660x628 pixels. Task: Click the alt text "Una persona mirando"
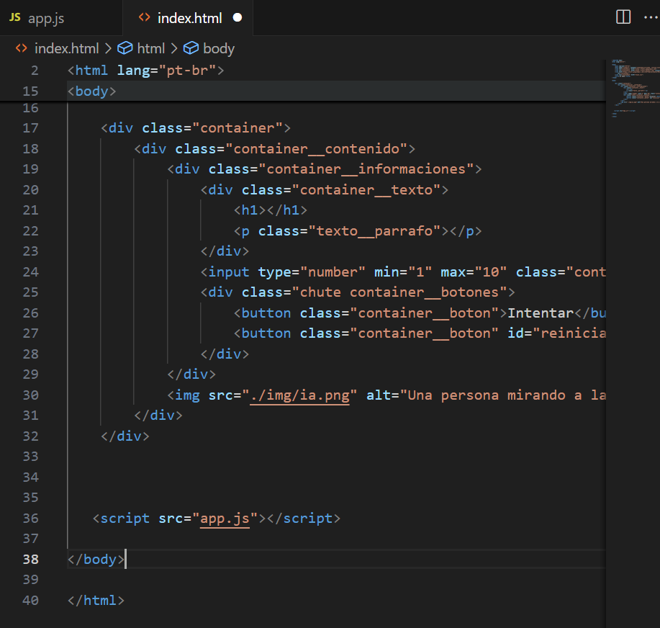pyautogui.click(x=487, y=395)
